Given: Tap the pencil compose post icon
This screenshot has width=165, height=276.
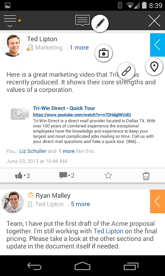Looking at the screenshot, I should point(100,23).
